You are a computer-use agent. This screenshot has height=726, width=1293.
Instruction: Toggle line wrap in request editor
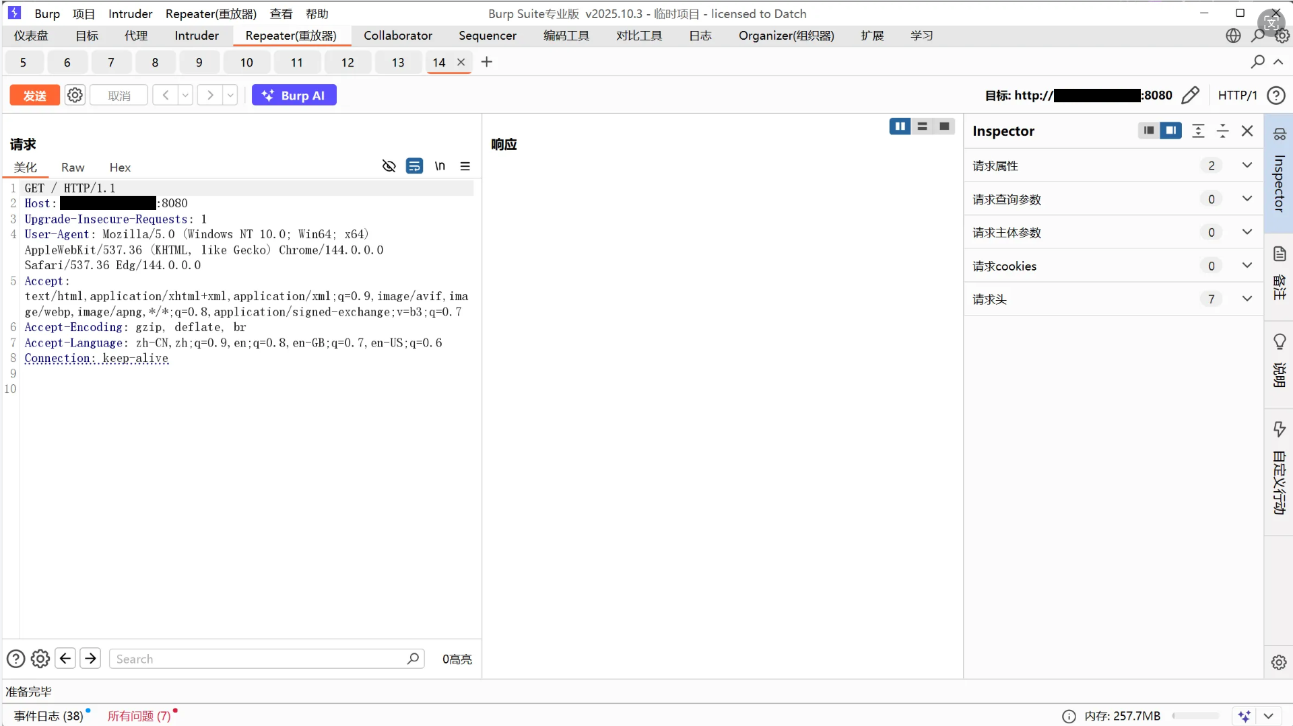coord(414,166)
